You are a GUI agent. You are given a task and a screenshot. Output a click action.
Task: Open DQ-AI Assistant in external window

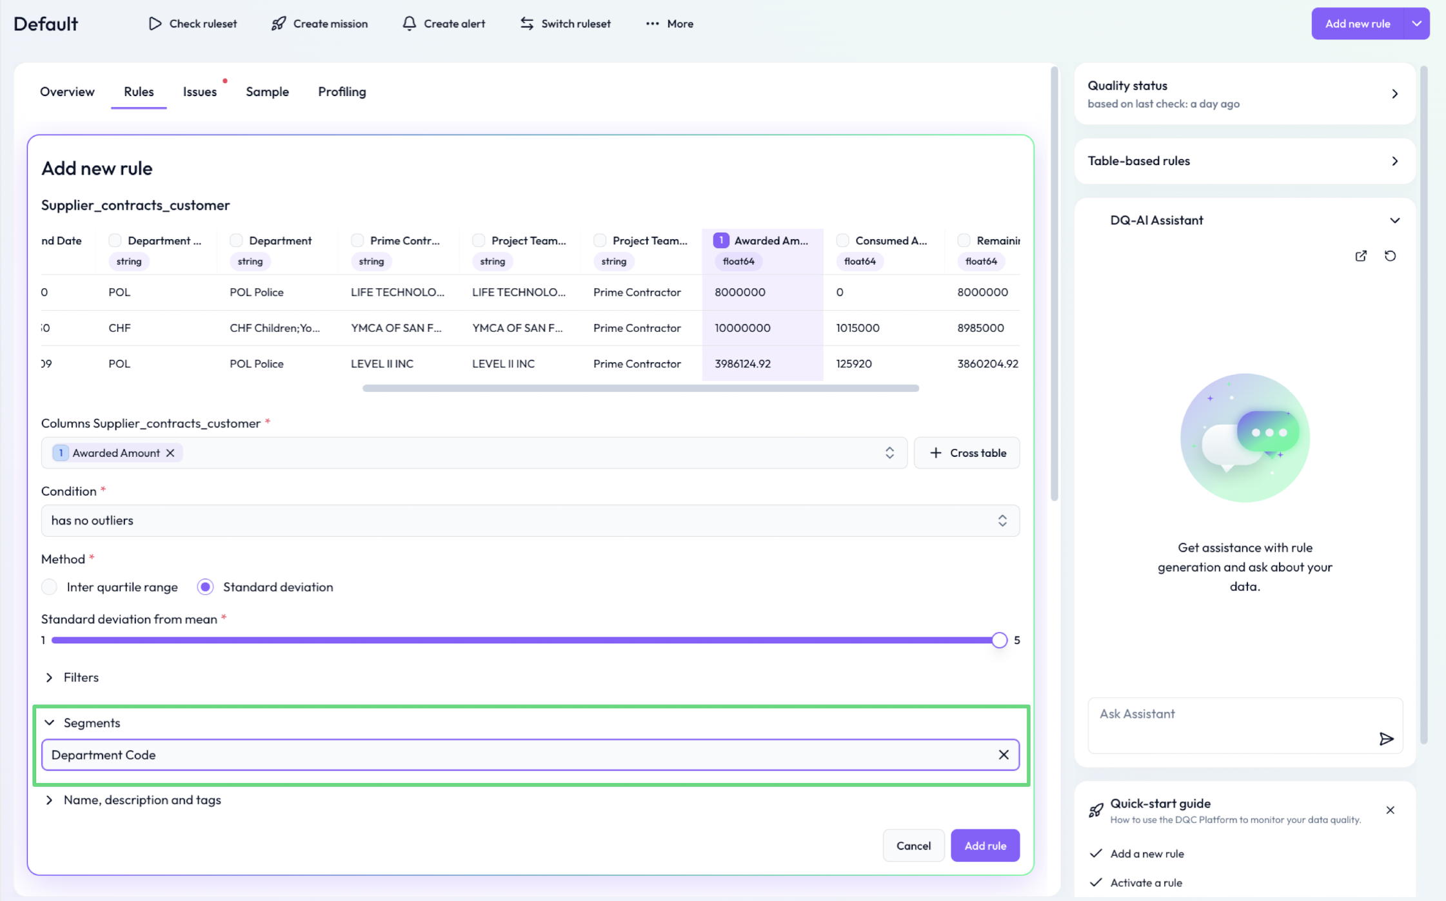point(1361,256)
